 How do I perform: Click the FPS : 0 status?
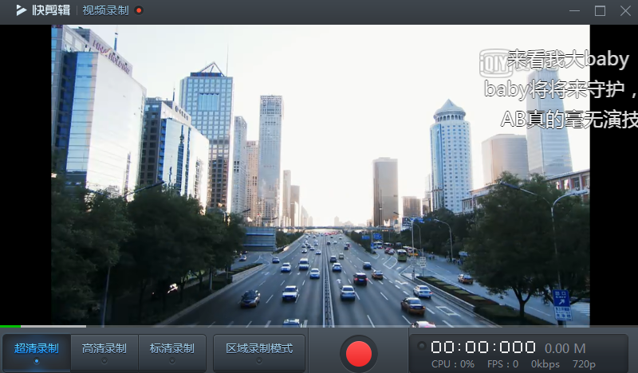503,364
